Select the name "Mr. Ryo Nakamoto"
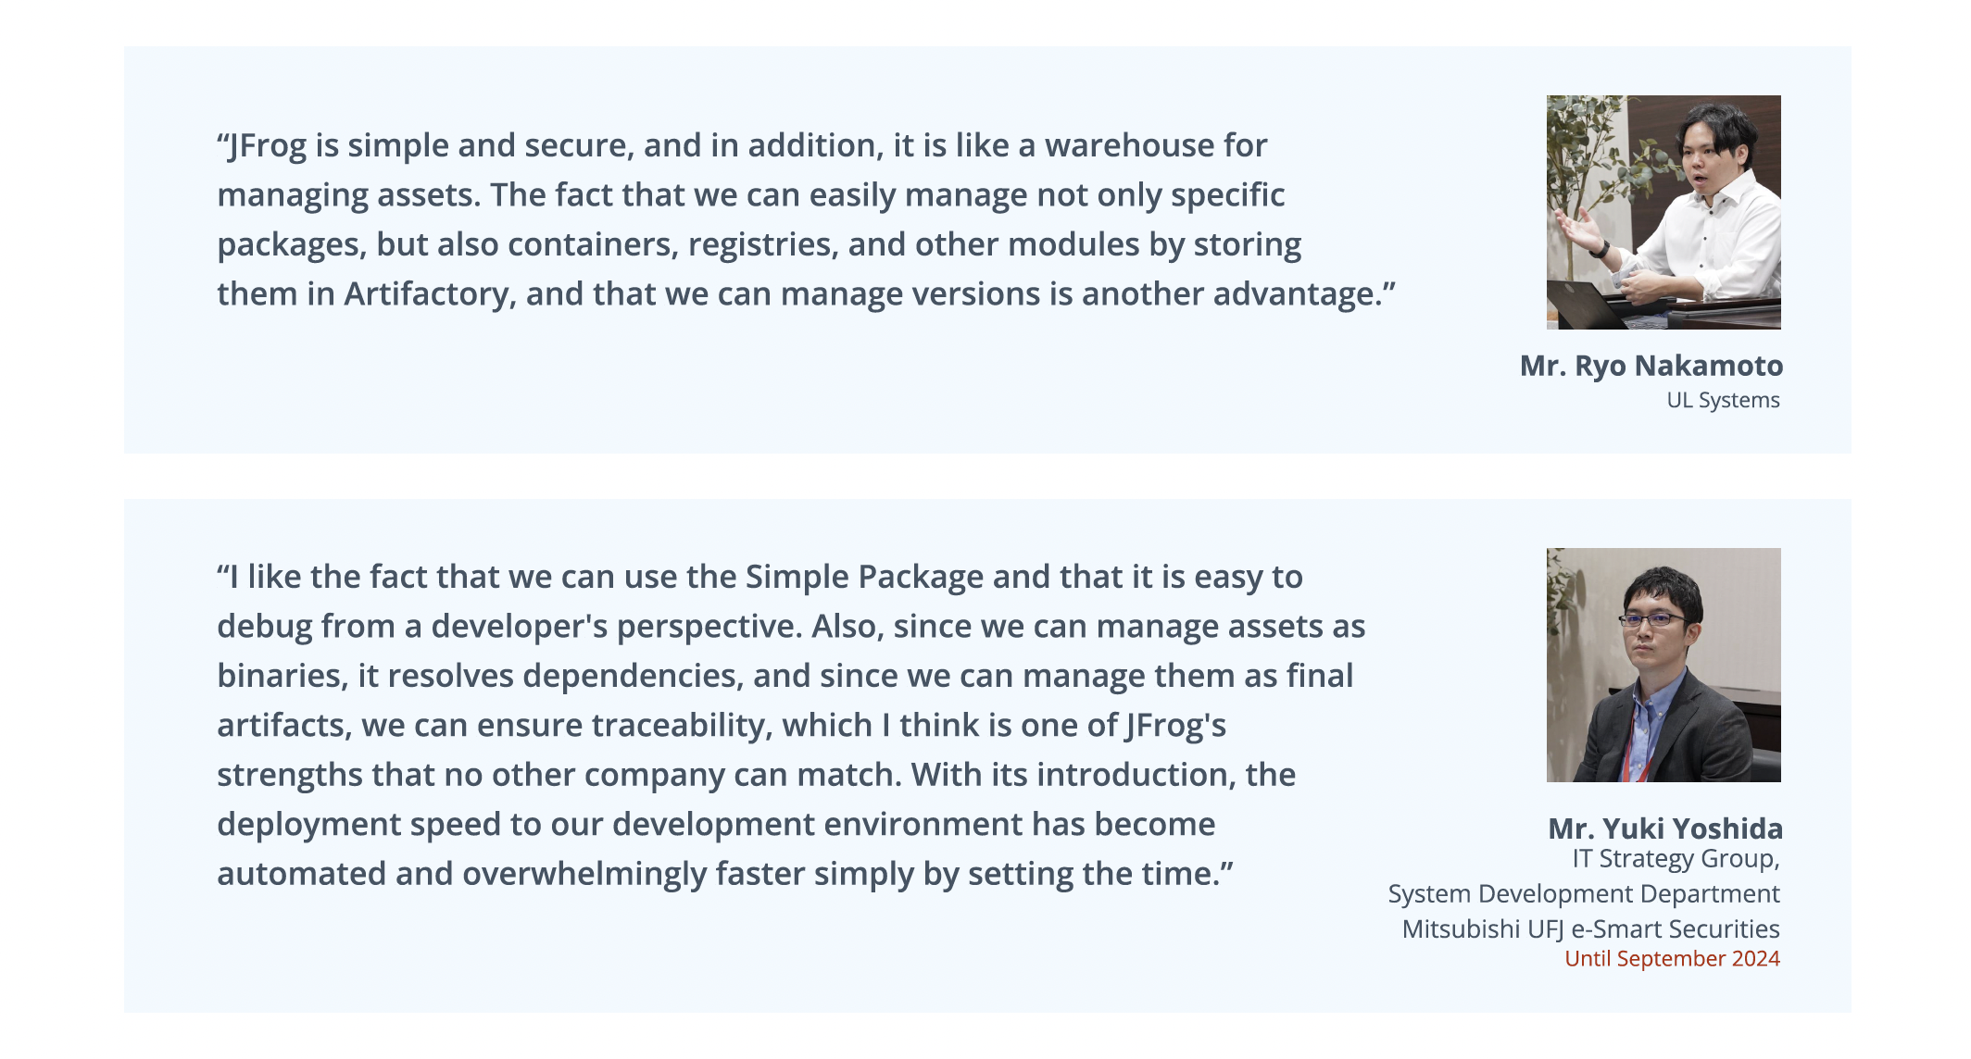Screen dimensions: 1971x1059 [x=1651, y=366]
